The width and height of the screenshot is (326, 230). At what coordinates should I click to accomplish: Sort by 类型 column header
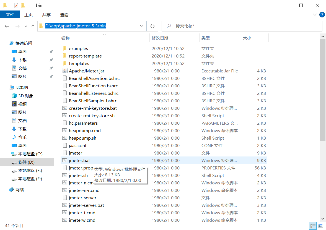tap(220, 38)
